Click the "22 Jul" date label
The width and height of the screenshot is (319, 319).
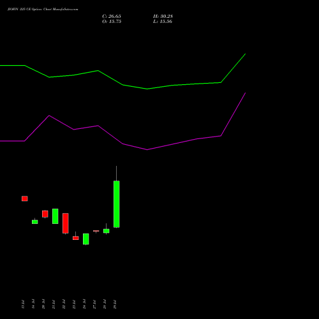tap(64, 304)
